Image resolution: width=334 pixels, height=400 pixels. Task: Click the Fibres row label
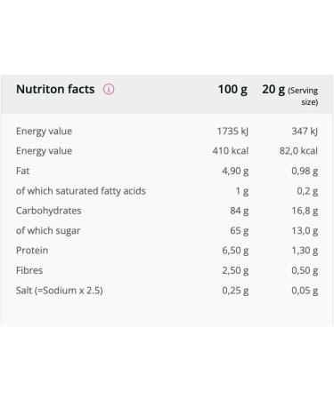click(x=29, y=270)
